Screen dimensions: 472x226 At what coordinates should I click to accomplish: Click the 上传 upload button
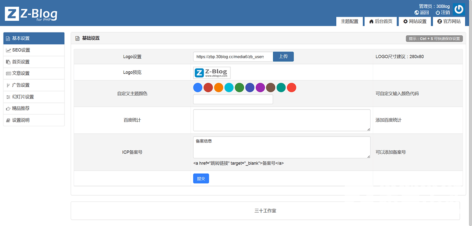pos(283,56)
